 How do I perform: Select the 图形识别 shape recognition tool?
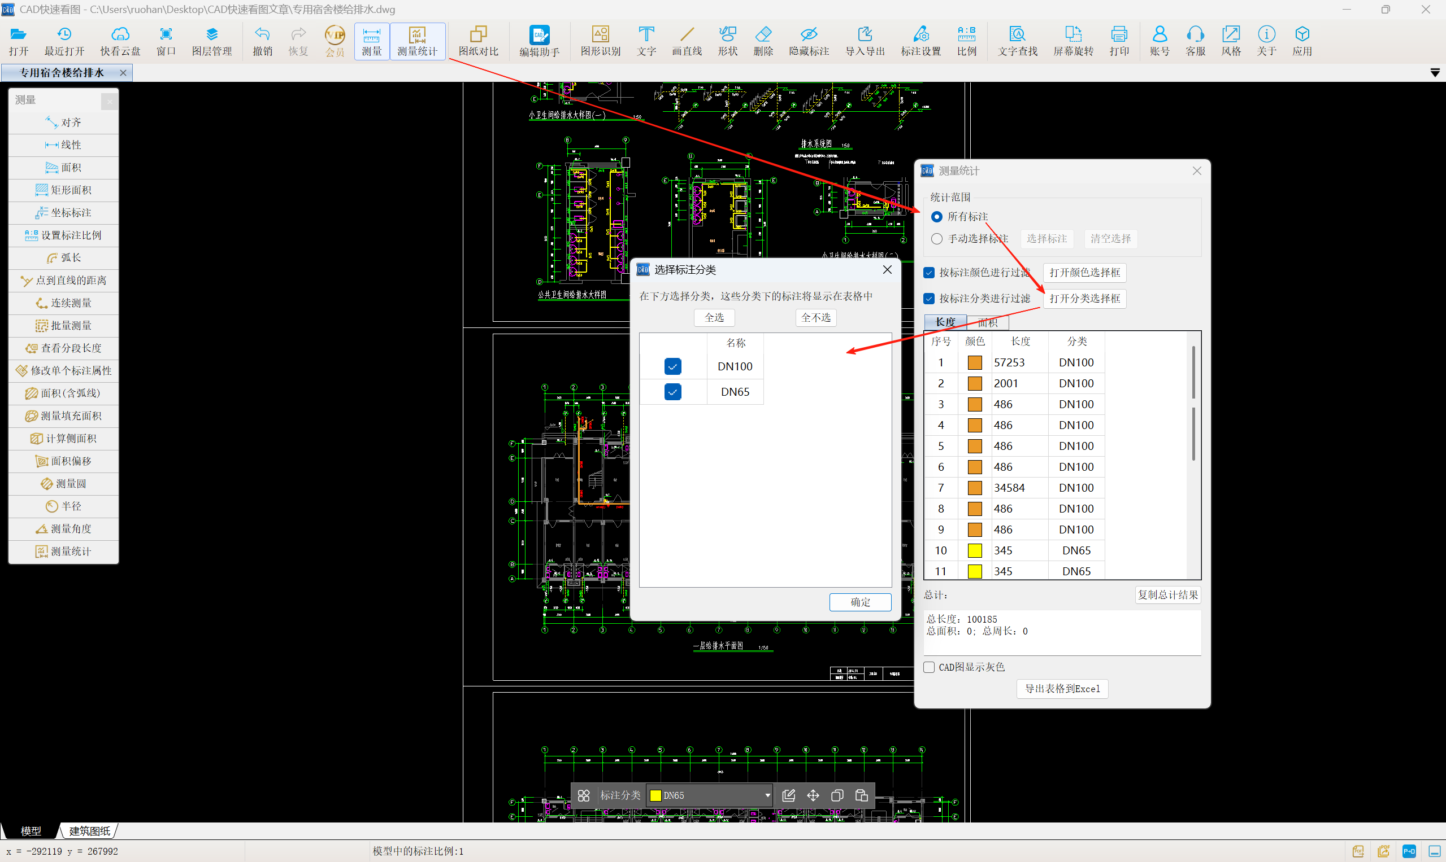point(600,41)
